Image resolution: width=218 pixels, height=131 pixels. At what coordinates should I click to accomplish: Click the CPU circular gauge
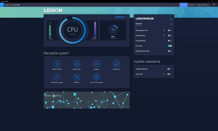[x=73, y=30]
